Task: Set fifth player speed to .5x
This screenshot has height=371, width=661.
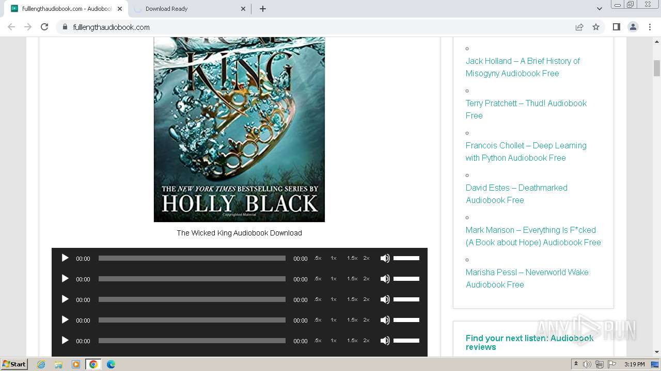Action: [318, 341]
